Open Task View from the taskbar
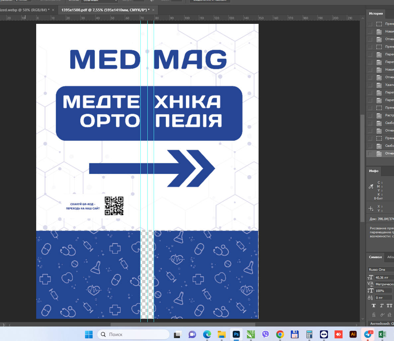 point(177,334)
